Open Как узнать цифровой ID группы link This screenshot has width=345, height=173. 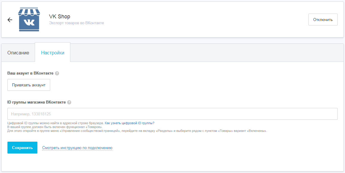tap(129, 123)
